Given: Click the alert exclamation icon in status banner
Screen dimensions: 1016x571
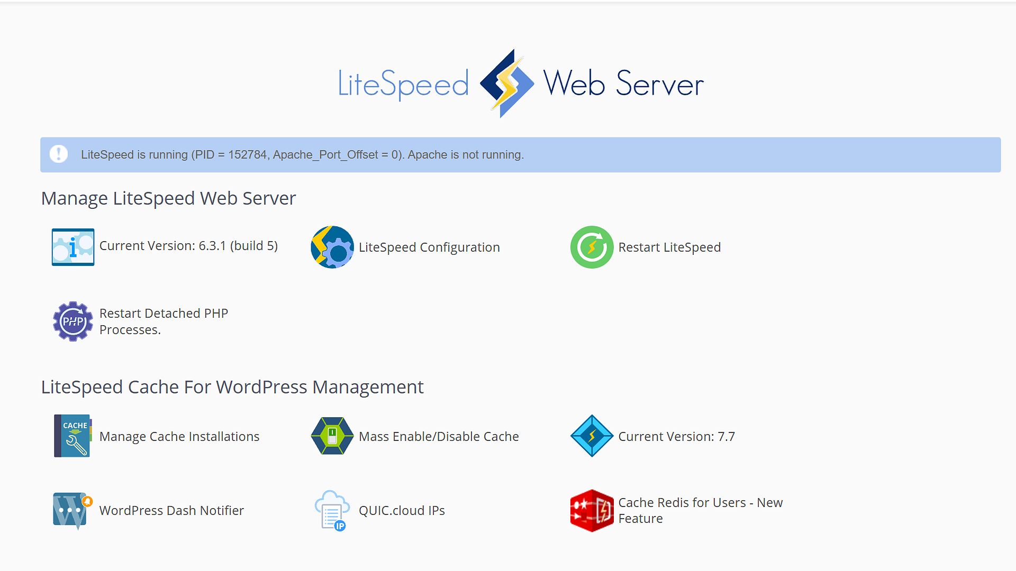Looking at the screenshot, I should click(x=59, y=154).
